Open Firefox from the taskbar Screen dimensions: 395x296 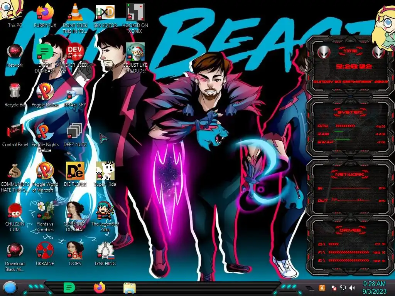click(100, 288)
